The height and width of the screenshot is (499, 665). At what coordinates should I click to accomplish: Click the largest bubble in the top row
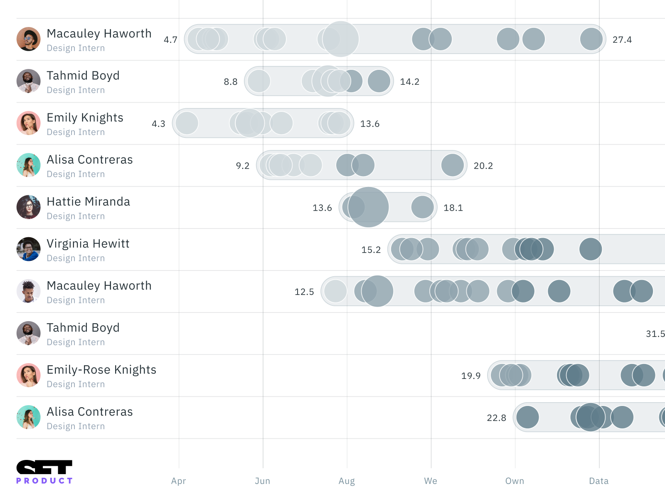pos(341,39)
